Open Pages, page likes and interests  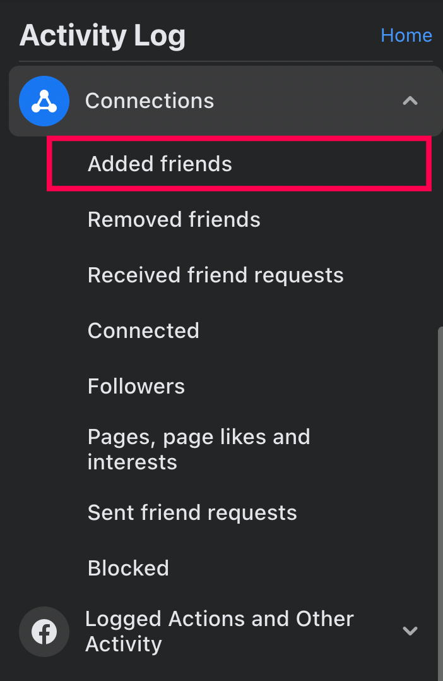pyautogui.click(x=199, y=450)
